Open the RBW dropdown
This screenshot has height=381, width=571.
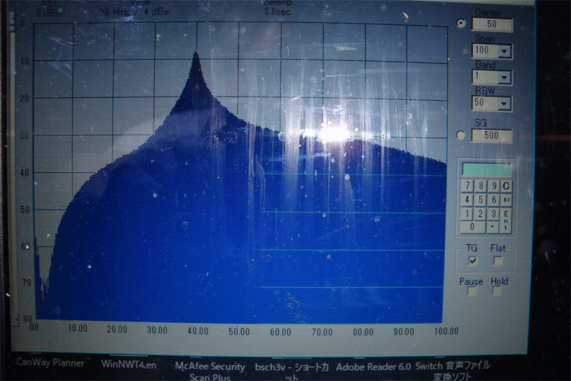pyautogui.click(x=505, y=104)
